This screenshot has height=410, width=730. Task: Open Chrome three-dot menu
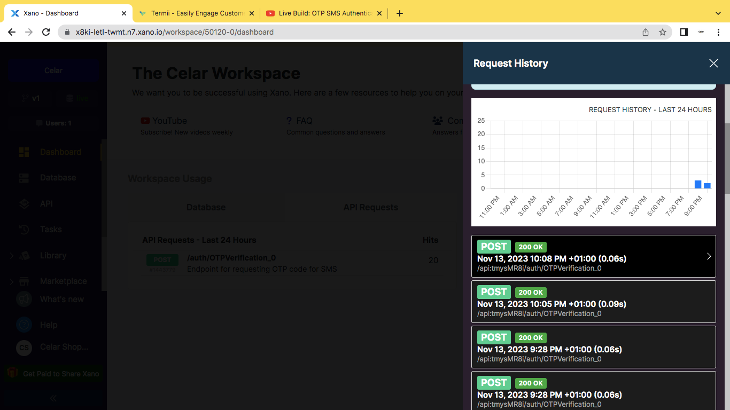718,32
